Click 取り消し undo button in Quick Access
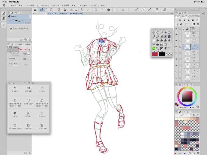Screen dimensions: 207x155 coord(15,89)
